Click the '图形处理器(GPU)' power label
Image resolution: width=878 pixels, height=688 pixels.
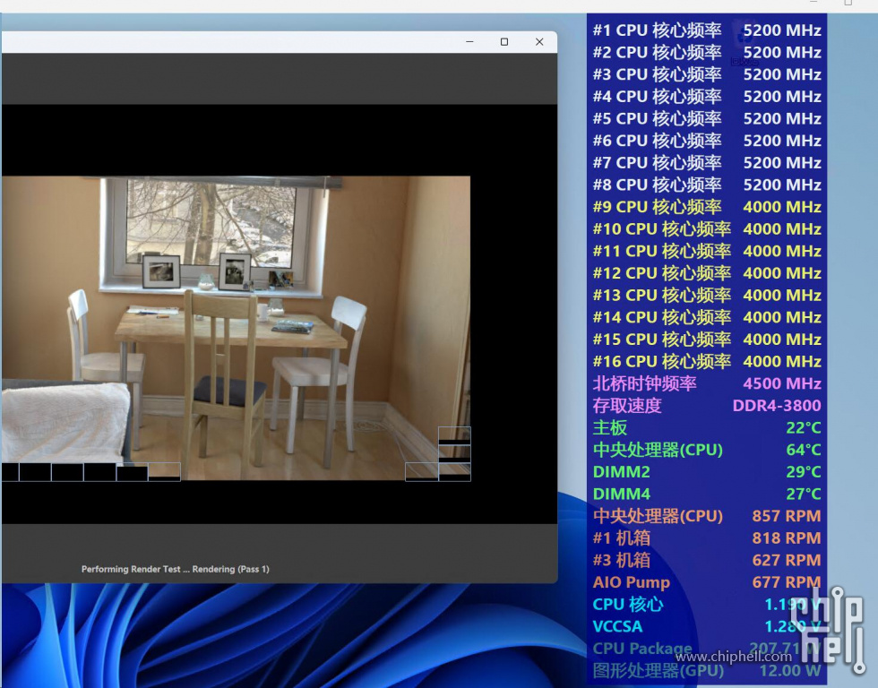click(x=658, y=671)
